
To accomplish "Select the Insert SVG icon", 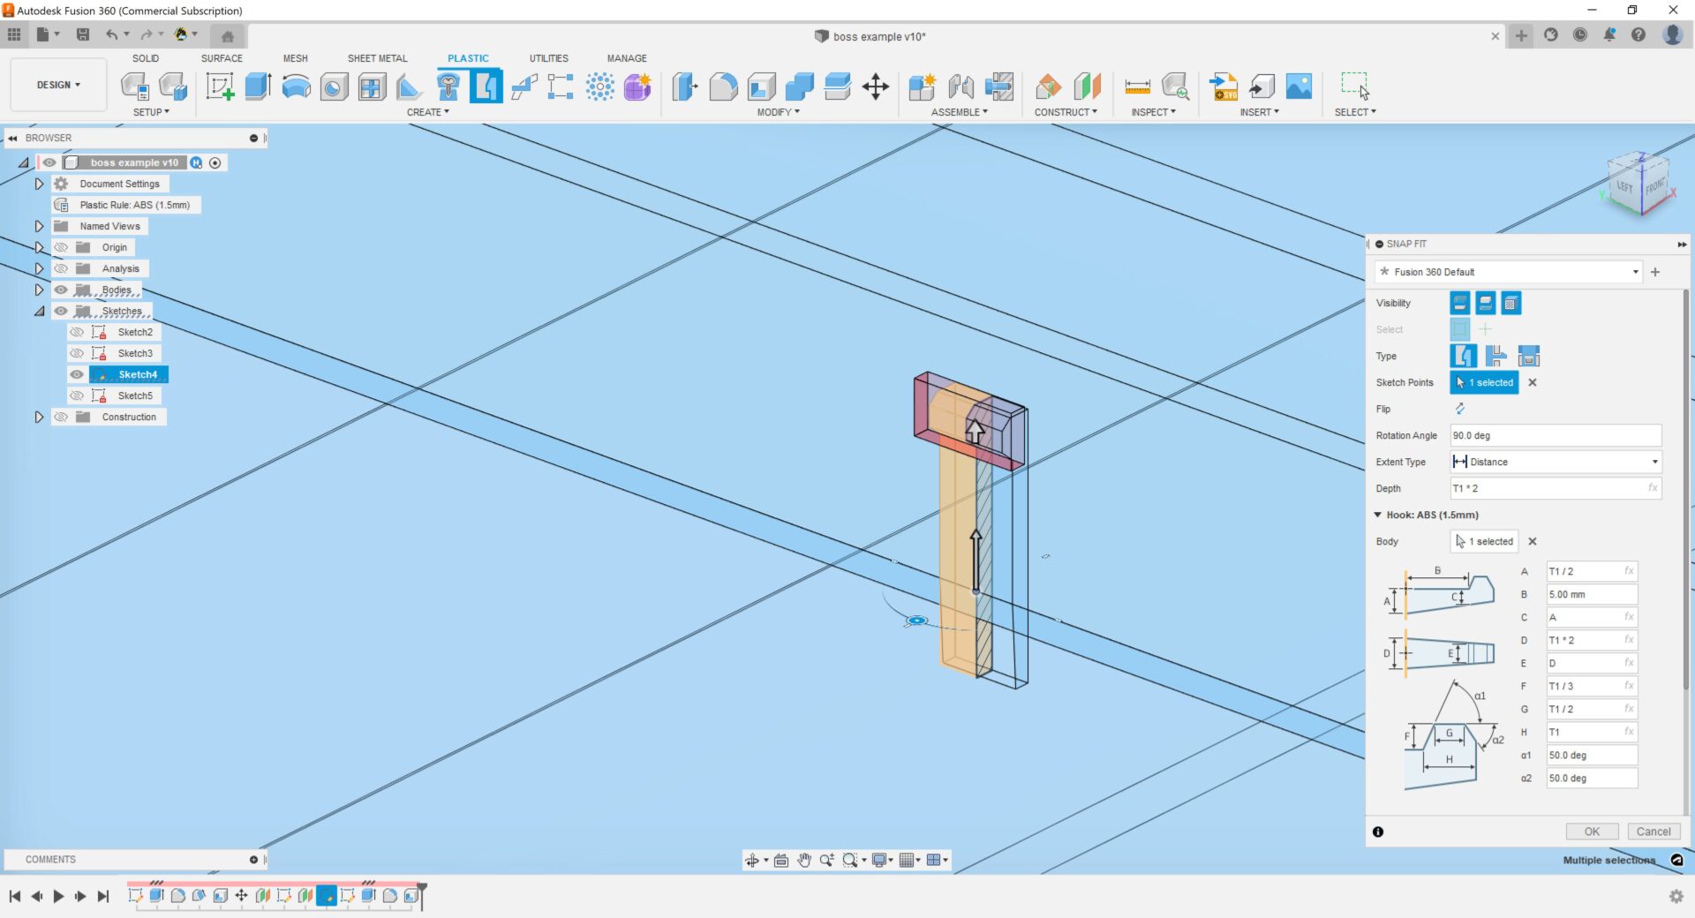I will 1223,87.
